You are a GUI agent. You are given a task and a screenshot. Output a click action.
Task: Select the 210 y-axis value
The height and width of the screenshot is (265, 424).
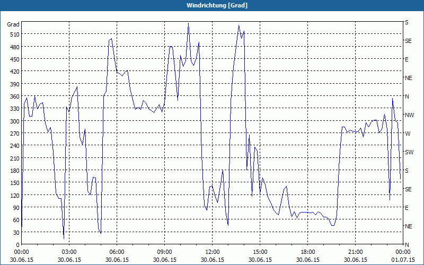(x=15, y=158)
